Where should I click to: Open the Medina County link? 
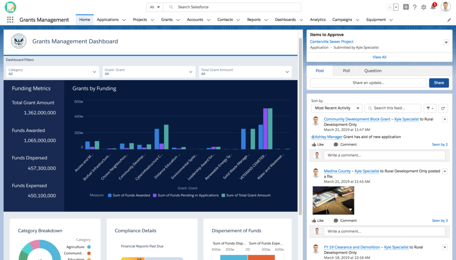[x=337, y=171]
